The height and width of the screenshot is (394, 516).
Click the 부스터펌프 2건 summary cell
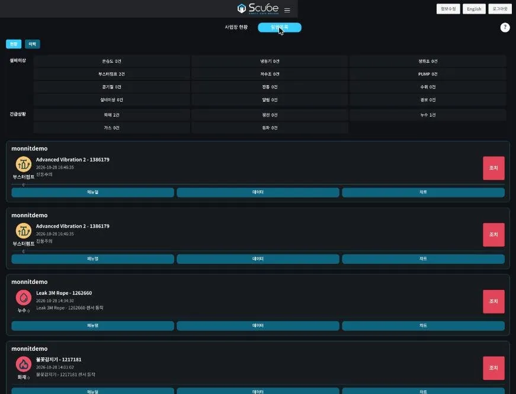pyautogui.click(x=112, y=74)
